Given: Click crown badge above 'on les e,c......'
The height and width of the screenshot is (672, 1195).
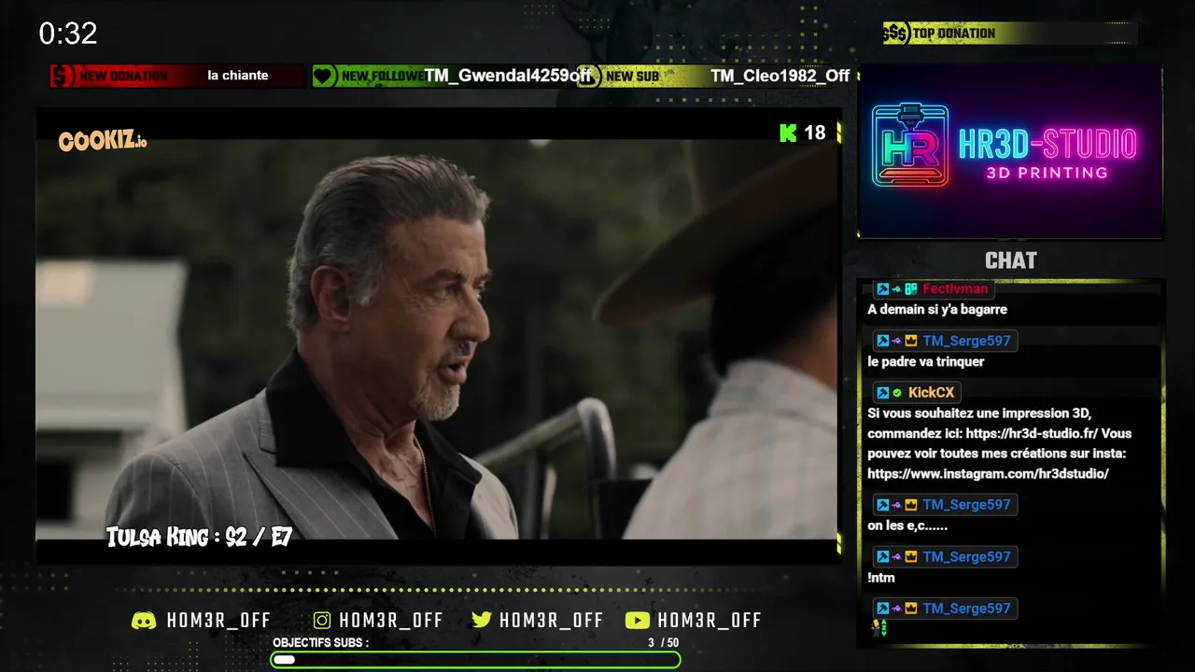Looking at the screenshot, I should click(911, 505).
